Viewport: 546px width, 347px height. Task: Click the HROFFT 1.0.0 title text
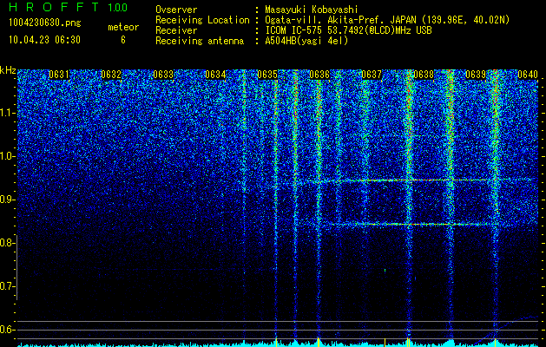click(x=68, y=7)
